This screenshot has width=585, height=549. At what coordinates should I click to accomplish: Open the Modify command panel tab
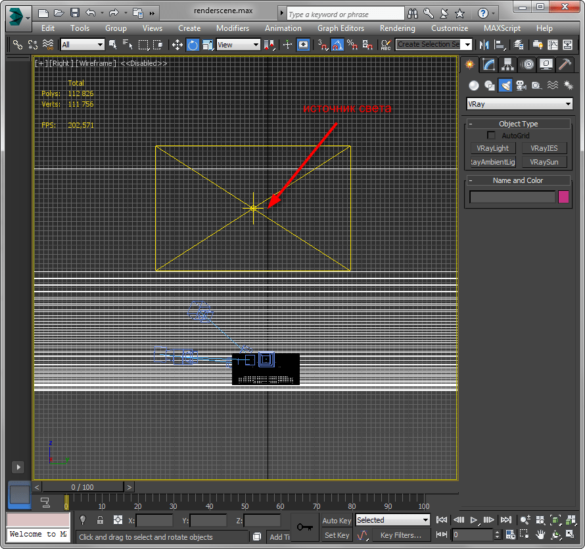click(488, 64)
